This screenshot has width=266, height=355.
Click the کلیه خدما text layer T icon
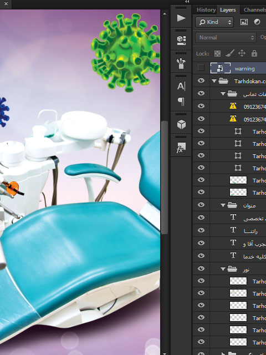point(233,255)
